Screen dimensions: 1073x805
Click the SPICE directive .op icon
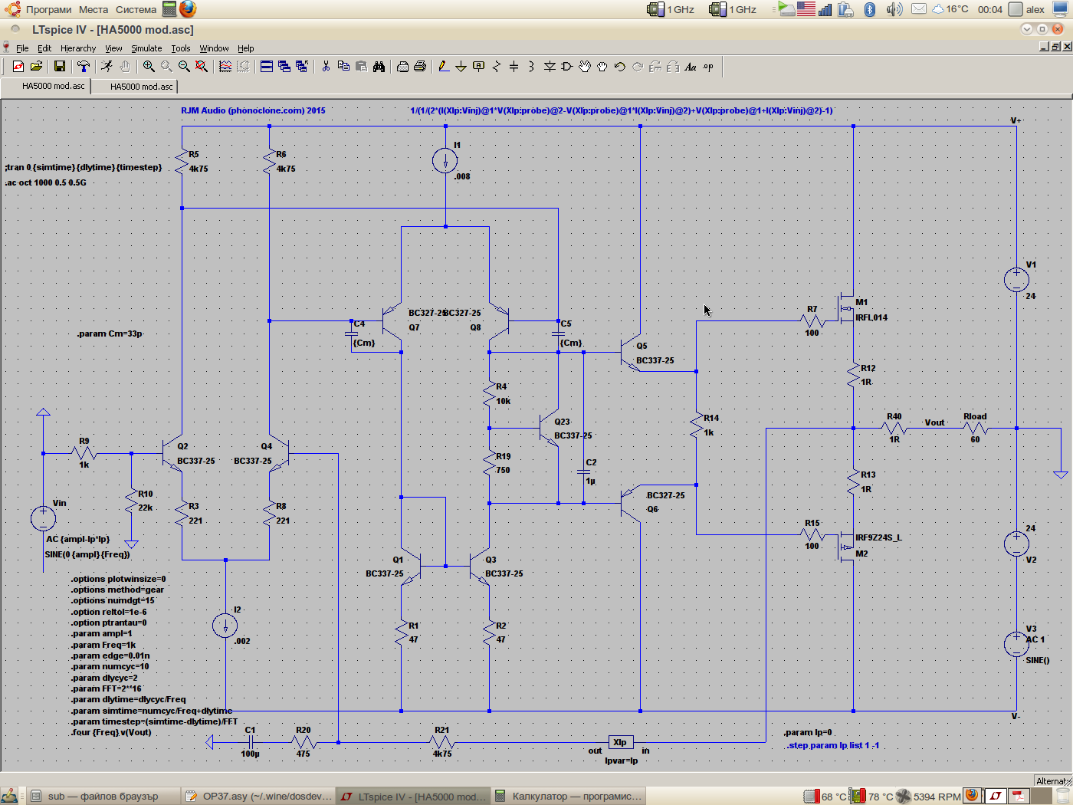(708, 67)
